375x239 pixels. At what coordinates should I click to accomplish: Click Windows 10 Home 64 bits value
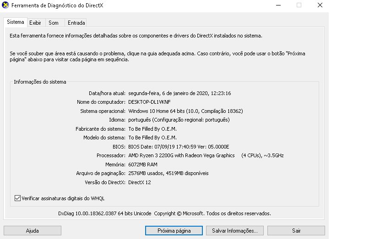[x=185, y=111]
